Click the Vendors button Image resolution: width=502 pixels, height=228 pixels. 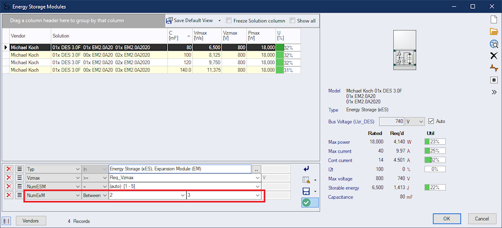click(x=31, y=221)
